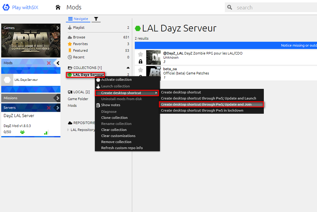Screen dimensions: 317x212
Task: Click the Browse cloud icon
Action: point(70,37)
